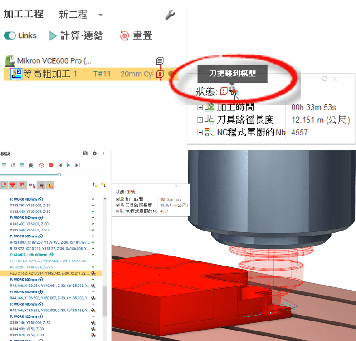Viewport: 356px width, 341px height.
Task: Toggle the M1 stop filter
Action: [x=32, y=186]
